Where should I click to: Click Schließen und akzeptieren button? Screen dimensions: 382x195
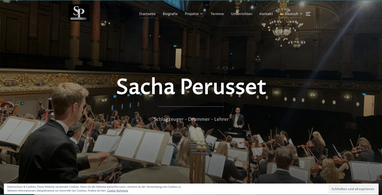353,189
